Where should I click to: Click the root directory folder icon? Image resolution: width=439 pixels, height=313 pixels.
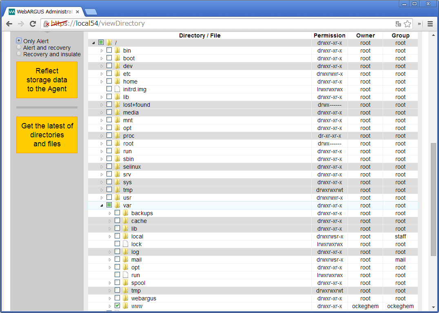point(109,42)
